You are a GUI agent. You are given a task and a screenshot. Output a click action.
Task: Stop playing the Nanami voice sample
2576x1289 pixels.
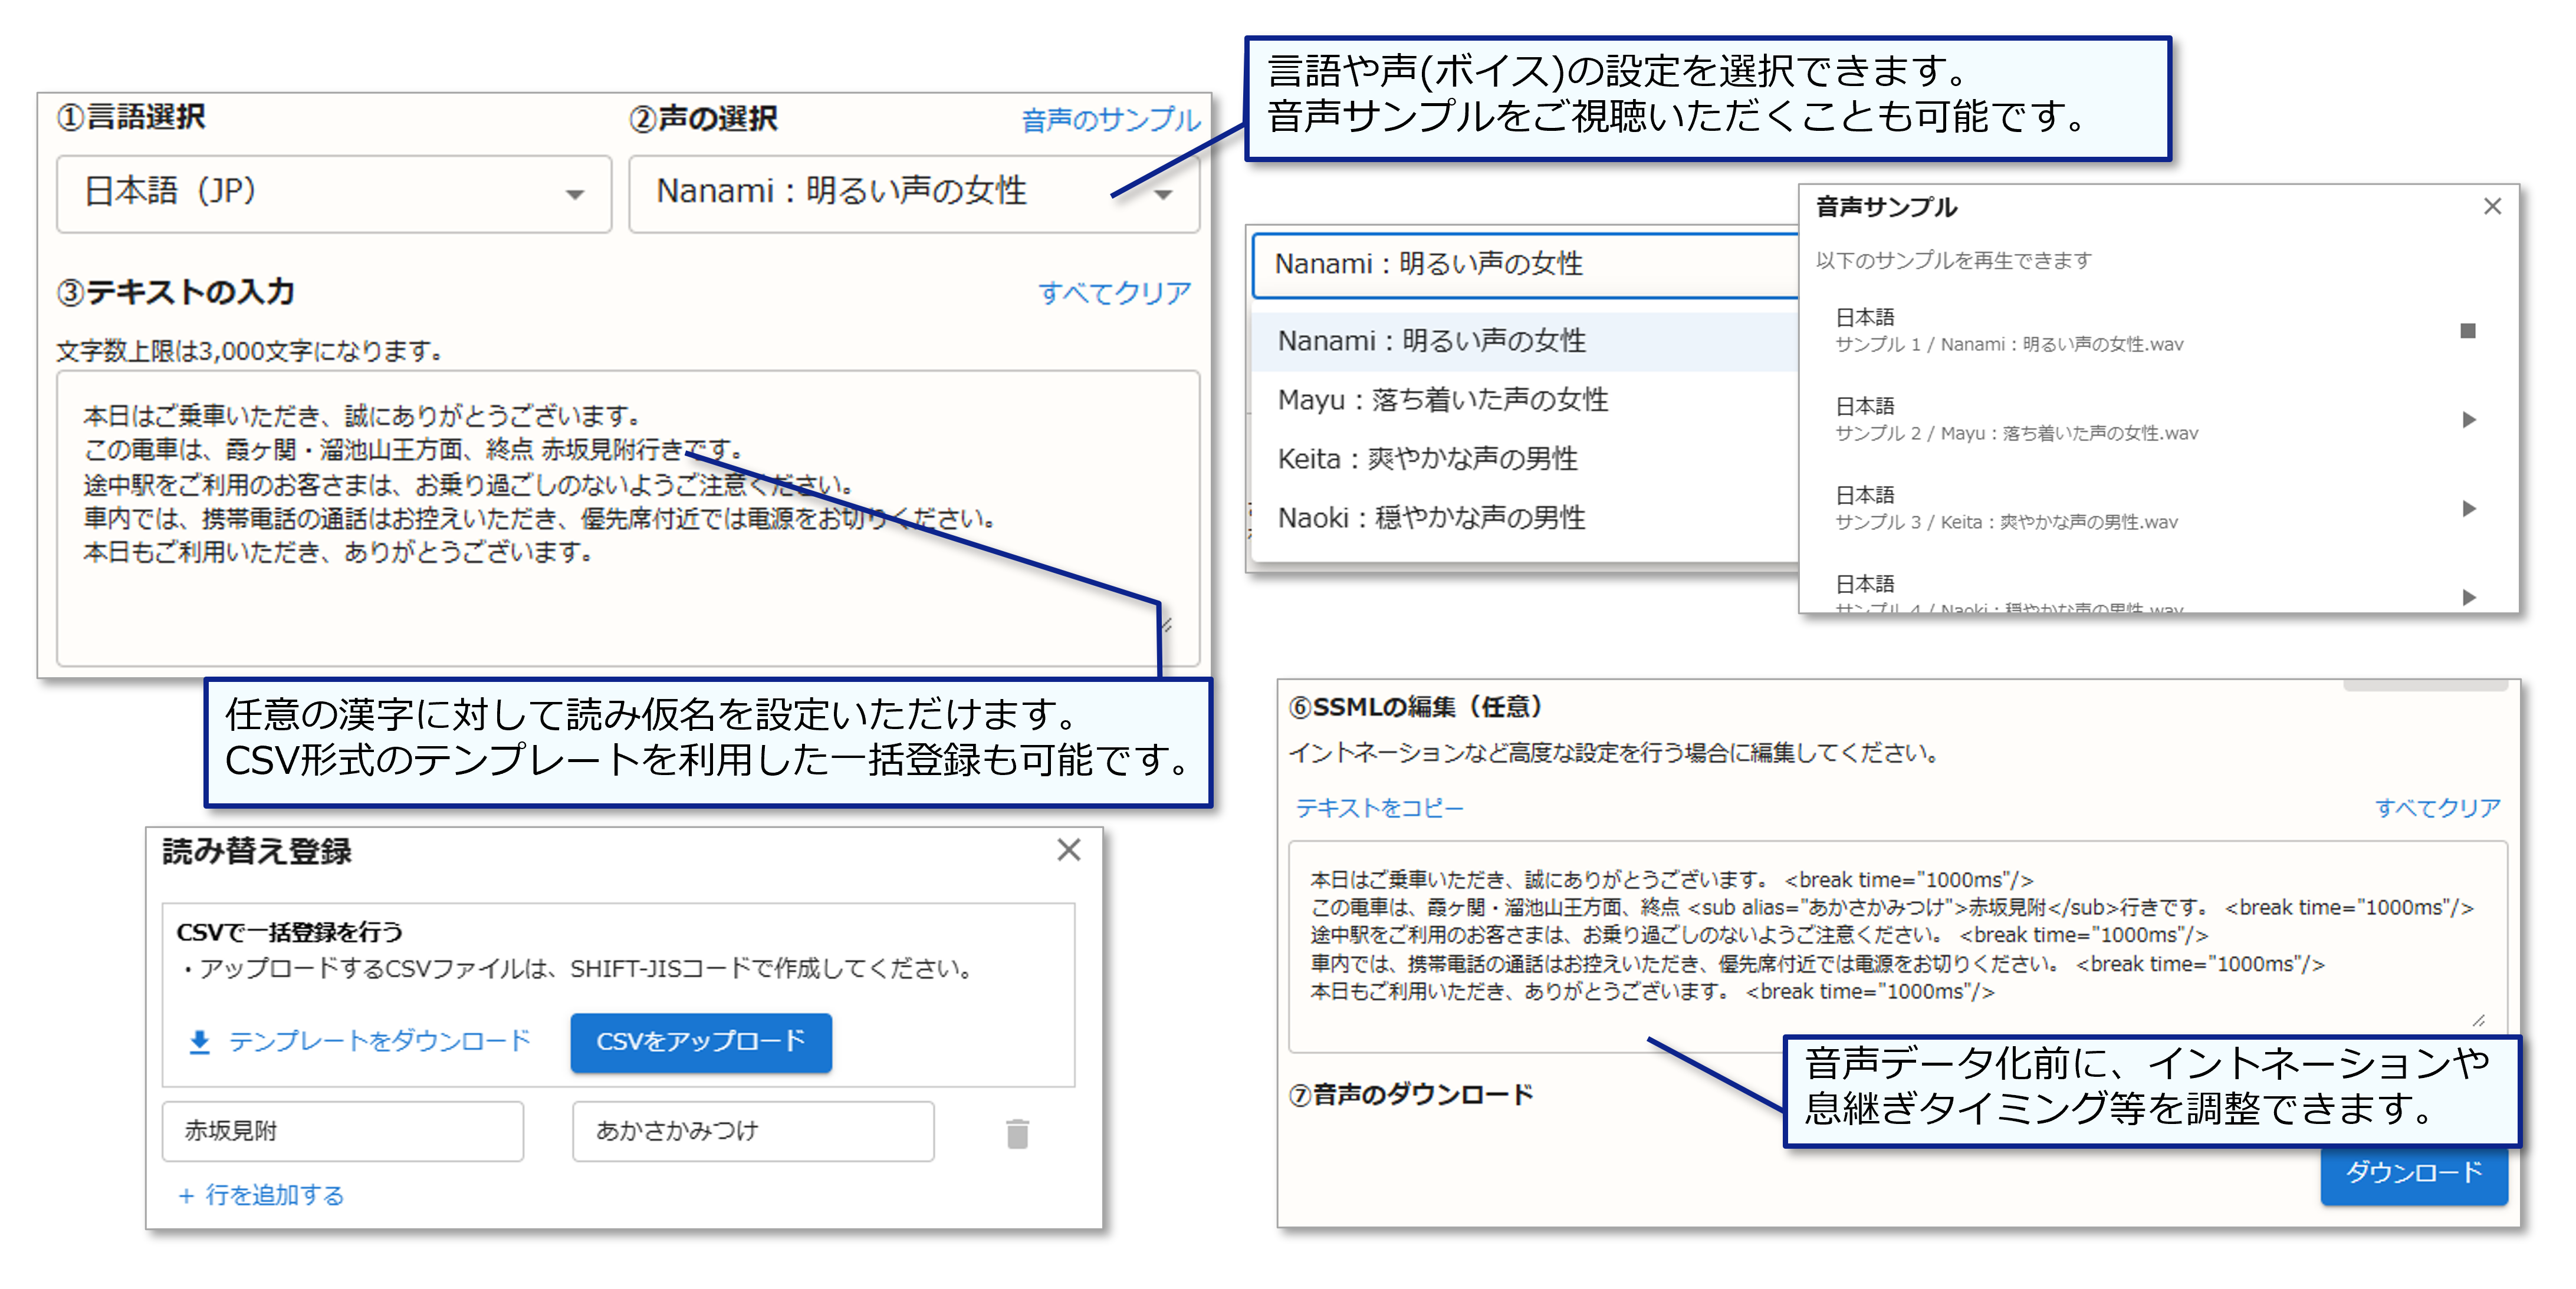[2467, 331]
